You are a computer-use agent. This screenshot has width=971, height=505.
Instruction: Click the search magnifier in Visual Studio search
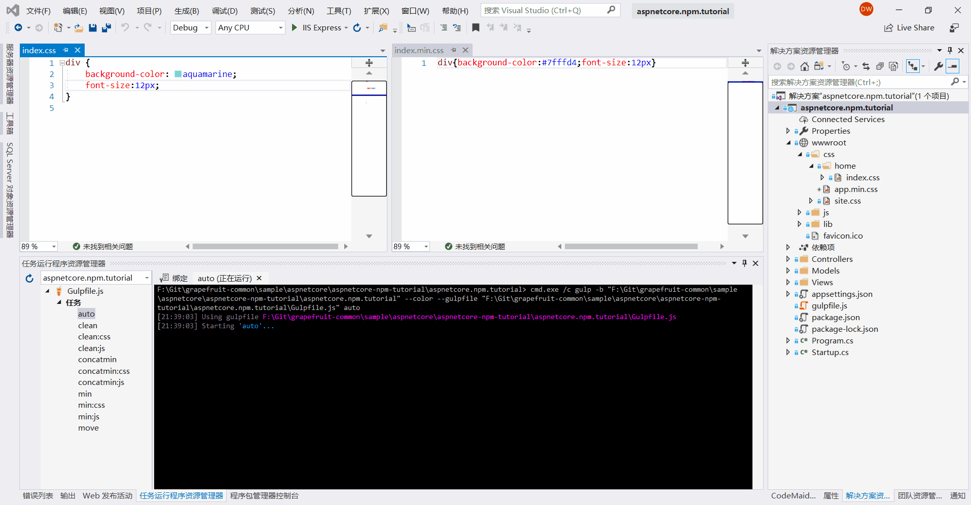pos(611,10)
